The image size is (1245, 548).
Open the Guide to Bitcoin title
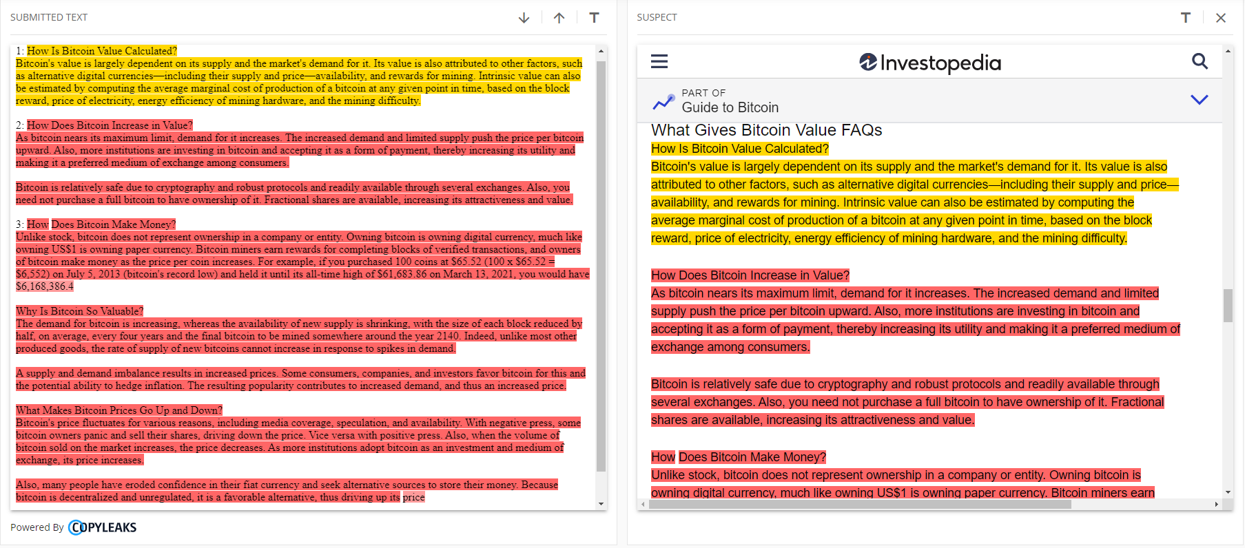pos(730,107)
